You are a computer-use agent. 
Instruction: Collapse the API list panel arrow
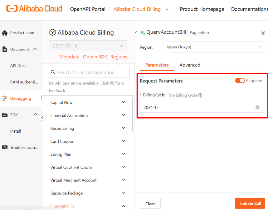tap(135, 32)
